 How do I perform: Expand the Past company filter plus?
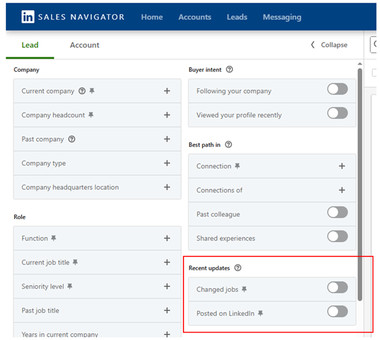(x=167, y=139)
